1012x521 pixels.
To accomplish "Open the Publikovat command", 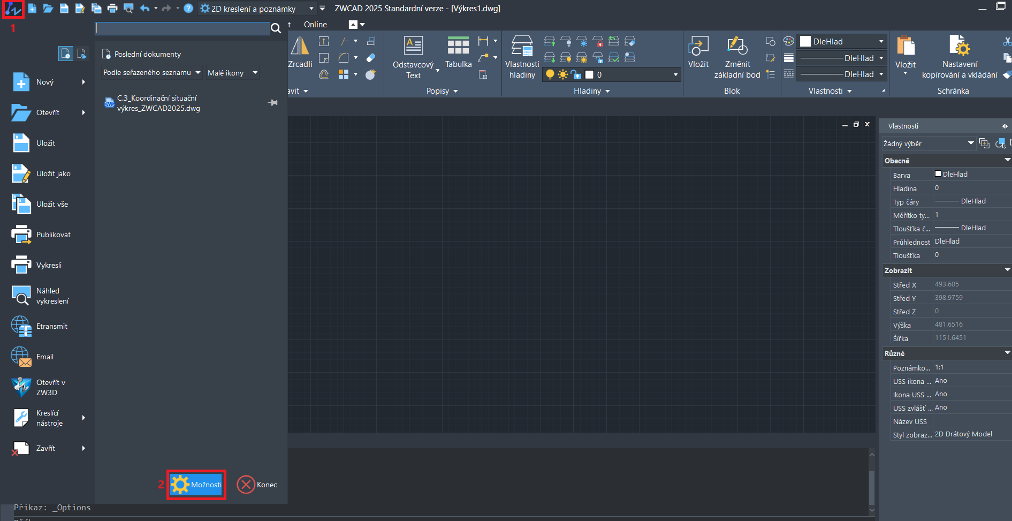I will pyautogui.click(x=52, y=234).
